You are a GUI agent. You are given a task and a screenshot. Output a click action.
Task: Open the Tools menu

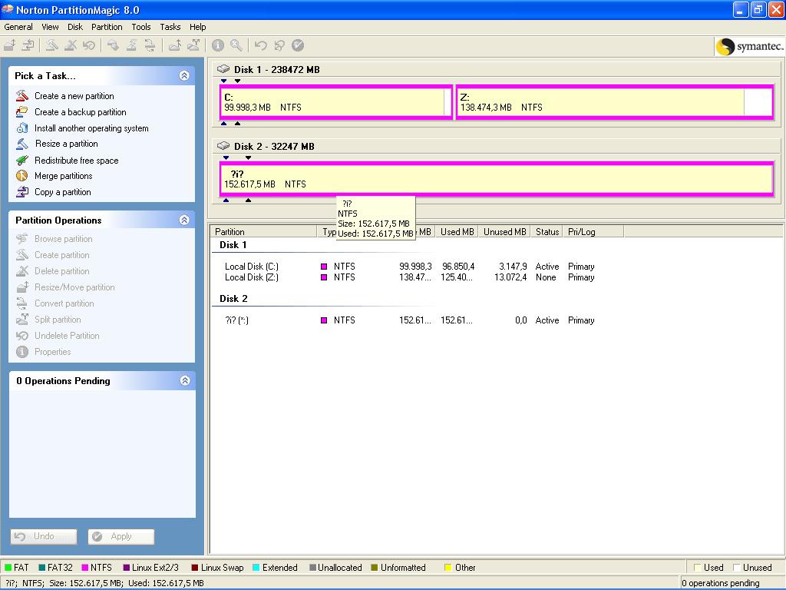point(141,27)
